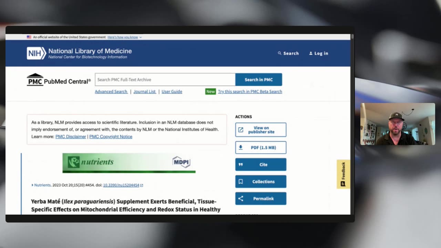Click the Log in user icon
This screenshot has height=248, width=441.
[311, 53]
